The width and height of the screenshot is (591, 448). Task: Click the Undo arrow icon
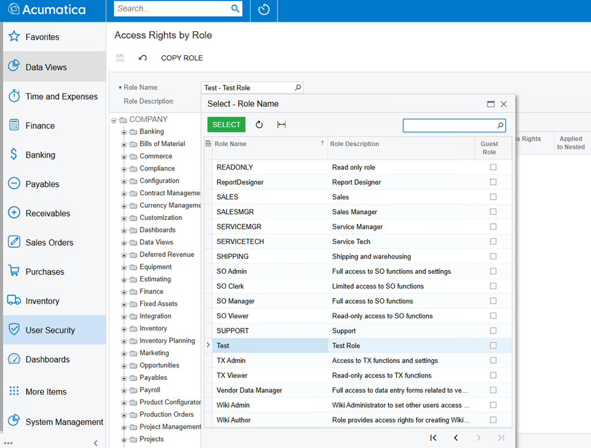point(143,58)
